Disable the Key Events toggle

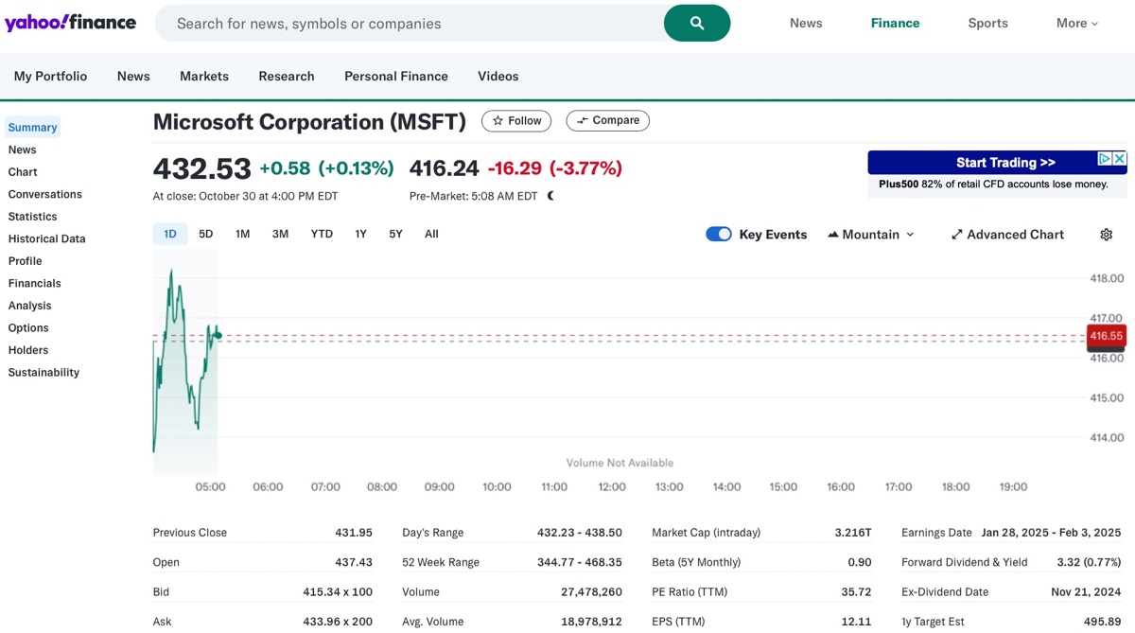[719, 234]
